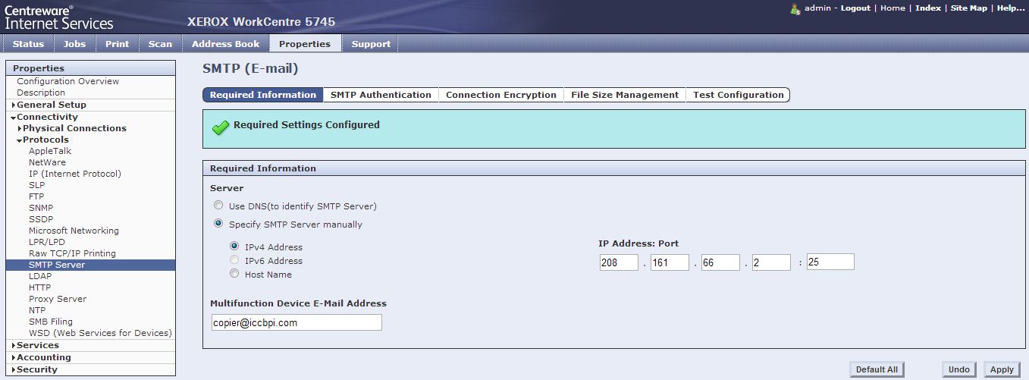The image size is (1029, 380).
Task: Select LPR/LPD protocol
Action: (47, 242)
